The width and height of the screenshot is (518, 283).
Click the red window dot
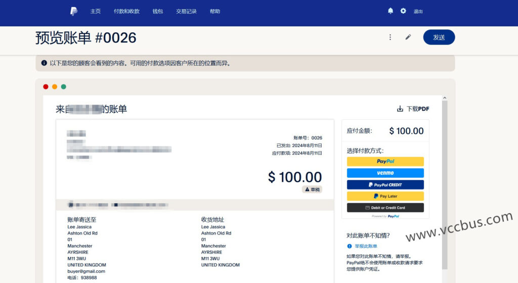46,86
